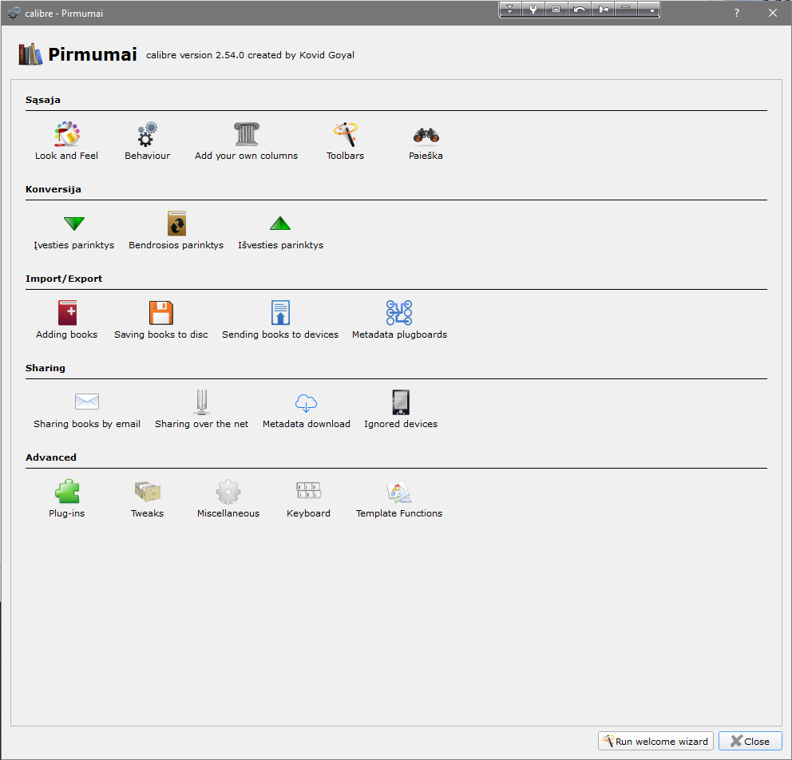Click the horizontal dash icon in title toolbar
792x760 pixels.
pos(626,9)
